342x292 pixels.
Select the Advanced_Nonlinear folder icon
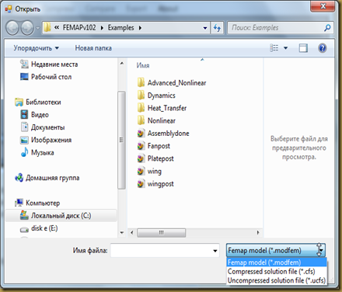141,82
